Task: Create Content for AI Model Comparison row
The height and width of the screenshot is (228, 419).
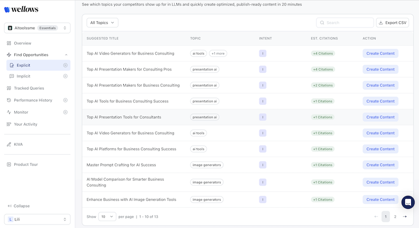Action: click(380, 182)
